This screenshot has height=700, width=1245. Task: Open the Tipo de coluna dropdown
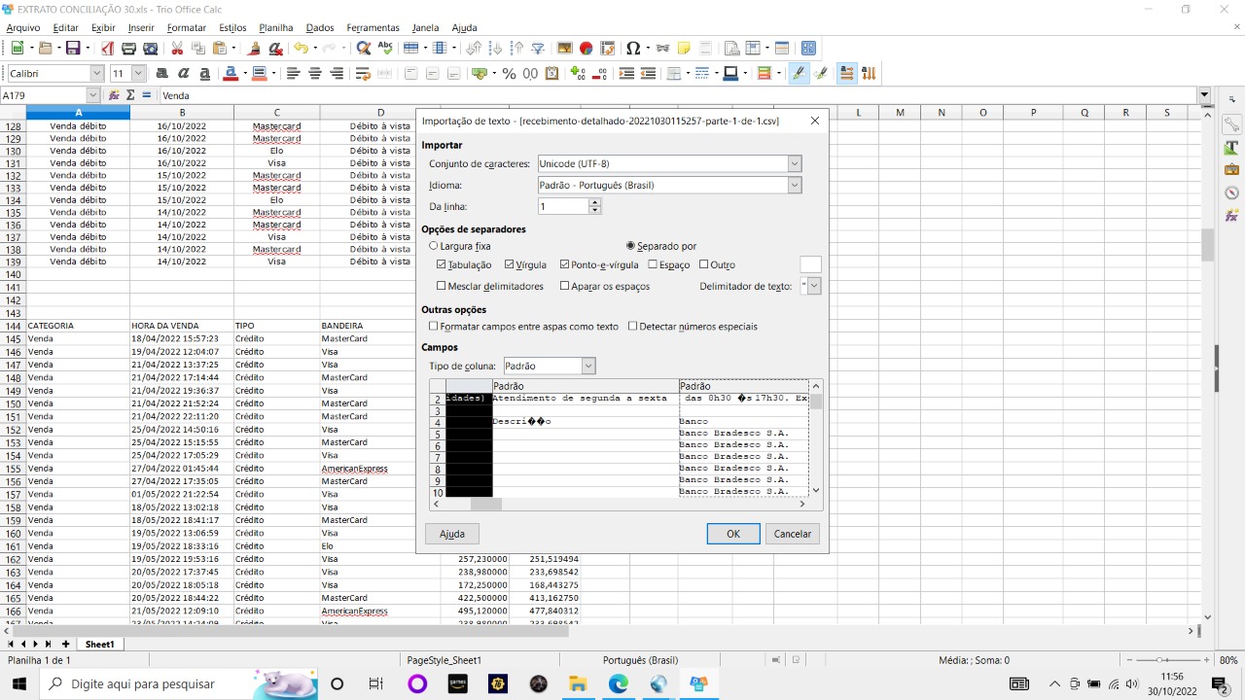point(588,367)
